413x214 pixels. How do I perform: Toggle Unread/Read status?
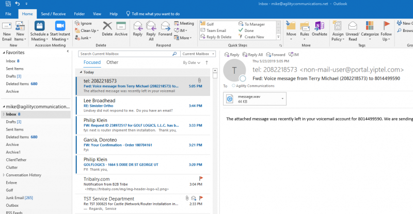353,31
